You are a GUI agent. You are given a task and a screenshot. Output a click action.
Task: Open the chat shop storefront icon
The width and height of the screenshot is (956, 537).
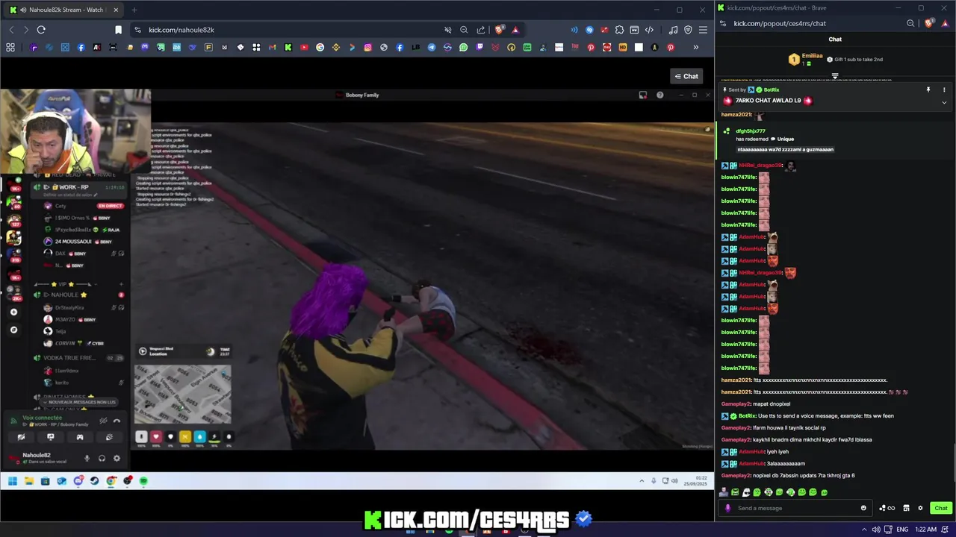pos(906,508)
